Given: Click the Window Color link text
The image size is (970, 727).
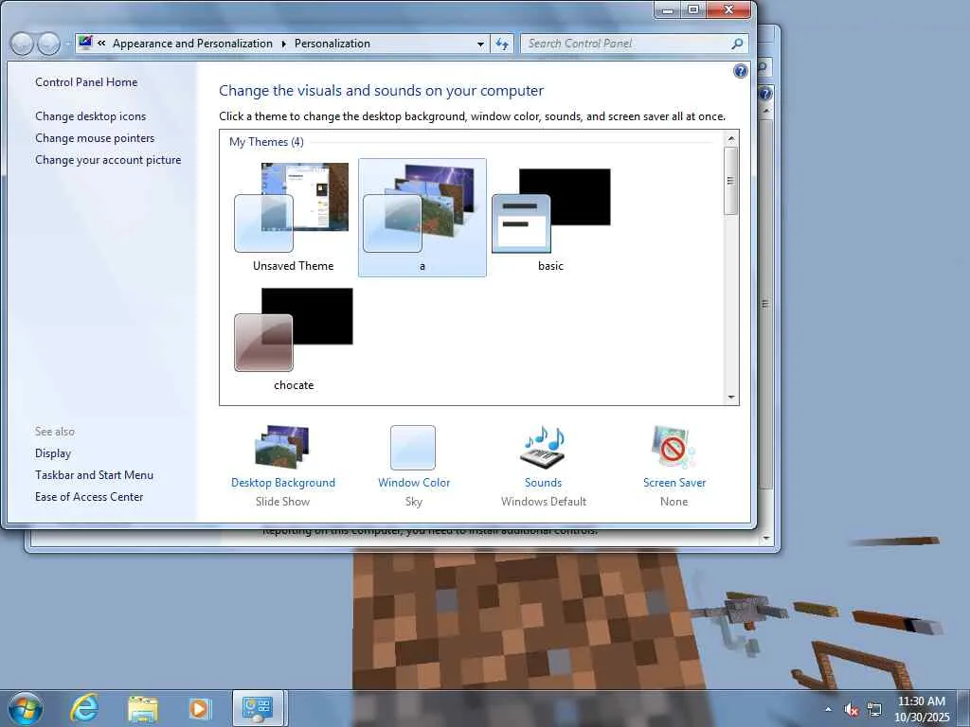Looking at the screenshot, I should point(414,482).
